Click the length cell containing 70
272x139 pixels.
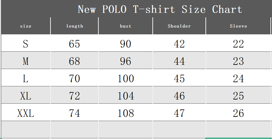point(75,78)
